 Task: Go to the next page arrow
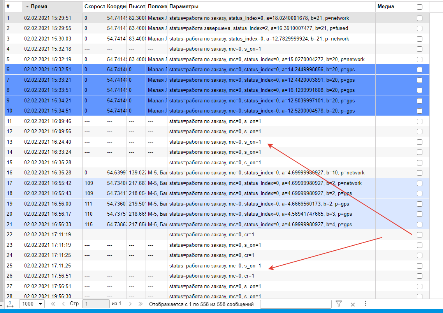point(130,304)
